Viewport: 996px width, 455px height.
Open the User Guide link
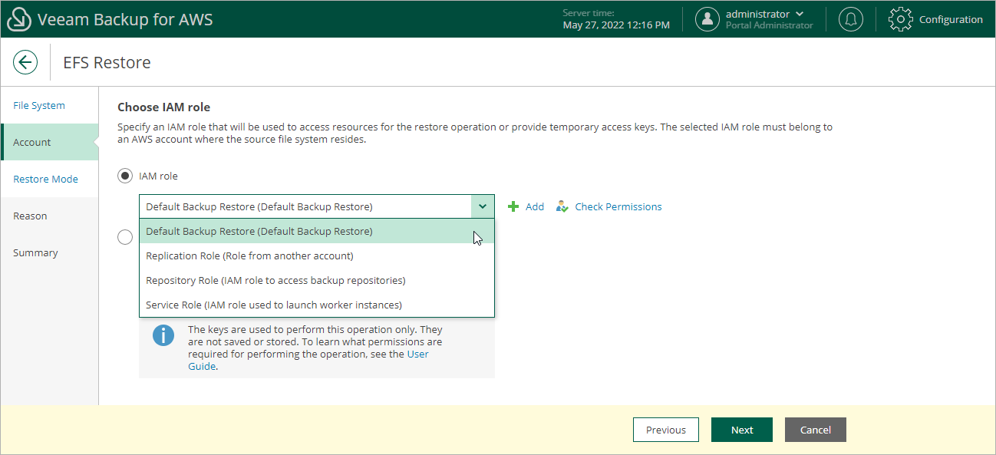pos(417,354)
